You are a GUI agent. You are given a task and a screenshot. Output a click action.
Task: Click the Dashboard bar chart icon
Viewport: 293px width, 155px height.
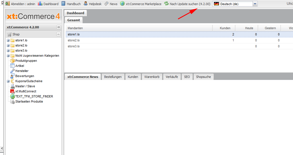click(40, 3)
